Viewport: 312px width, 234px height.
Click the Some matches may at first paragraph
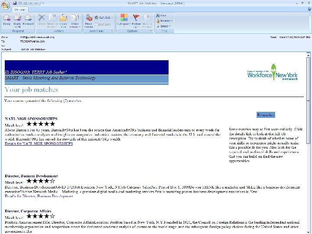(x=266, y=145)
